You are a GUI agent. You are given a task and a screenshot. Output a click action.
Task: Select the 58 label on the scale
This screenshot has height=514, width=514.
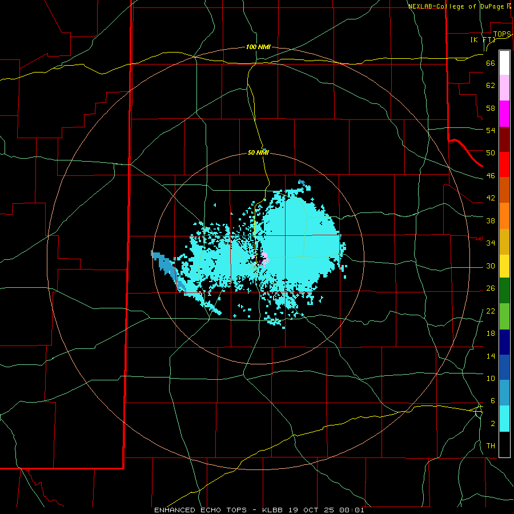point(491,108)
